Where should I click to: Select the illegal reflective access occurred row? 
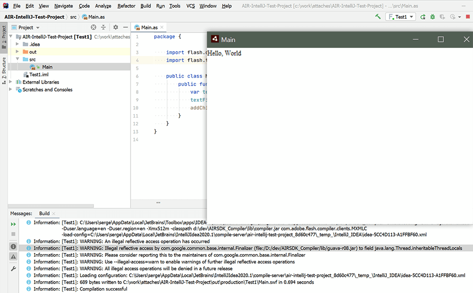[x=246, y=241]
